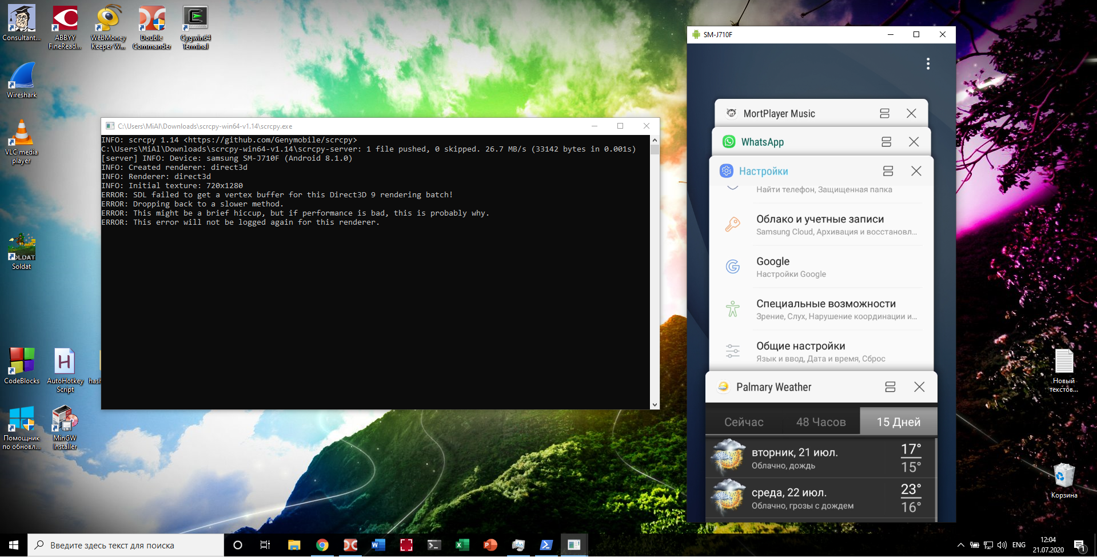
Task: Switch ENG input language indicator
Action: [x=1019, y=545]
